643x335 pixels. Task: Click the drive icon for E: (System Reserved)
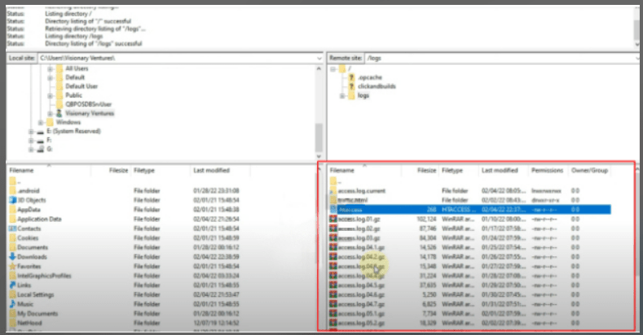[x=41, y=131]
